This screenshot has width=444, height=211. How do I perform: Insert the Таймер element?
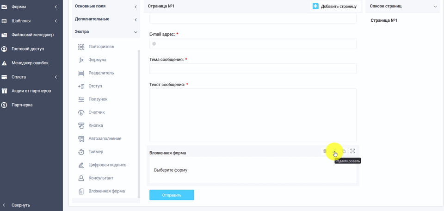96,152
